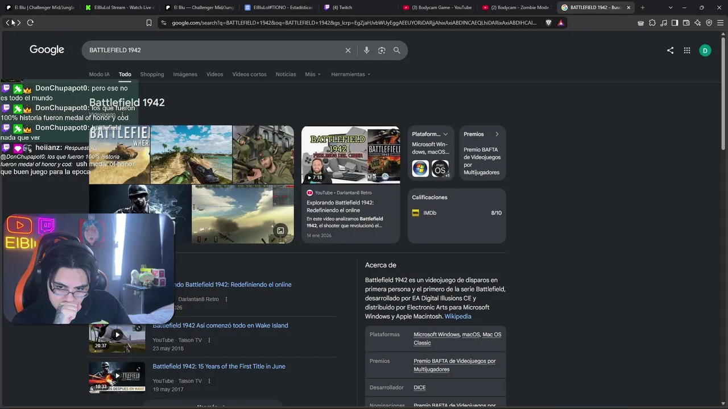Image resolution: width=728 pixels, height=409 pixels.
Task: Clear the search box with the X icon
Action: click(x=348, y=50)
